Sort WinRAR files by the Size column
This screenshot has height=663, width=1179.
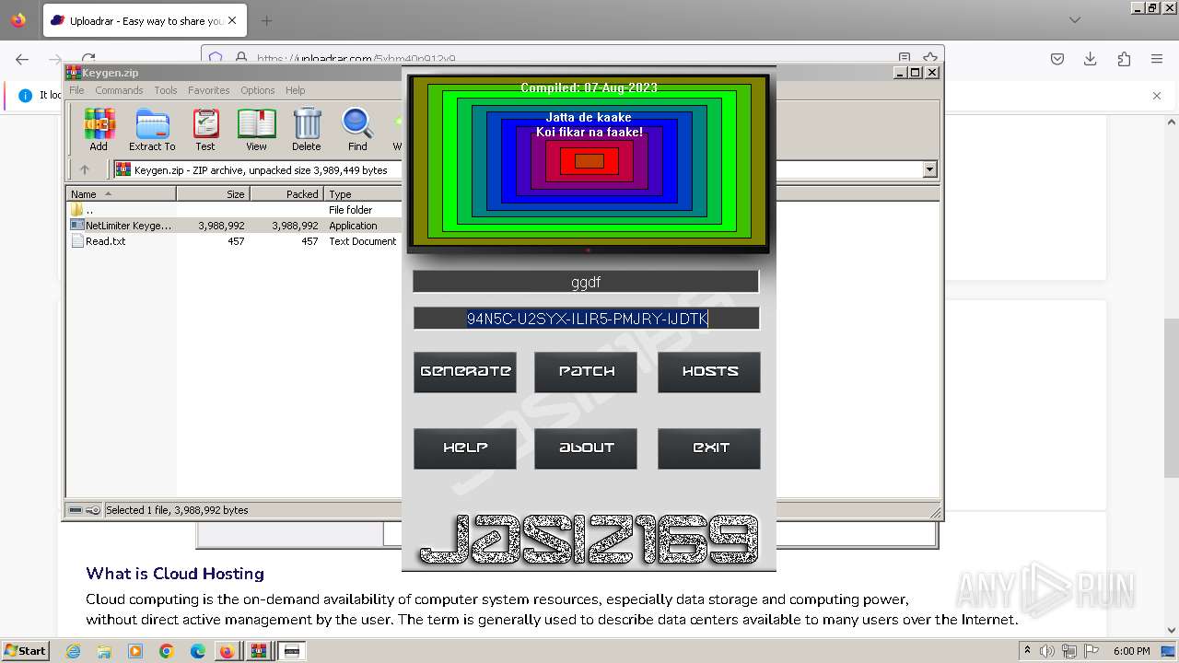(213, 193)
